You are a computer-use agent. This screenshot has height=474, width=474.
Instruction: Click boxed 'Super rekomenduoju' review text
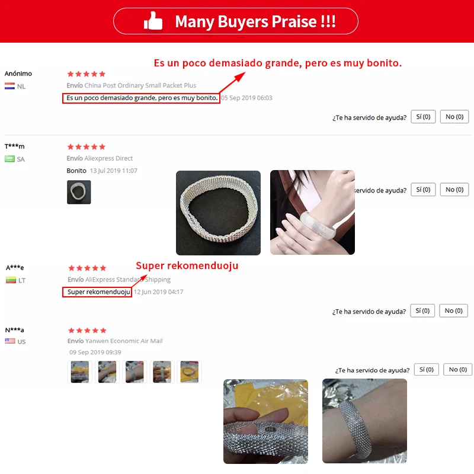click(x=98, y=292)
